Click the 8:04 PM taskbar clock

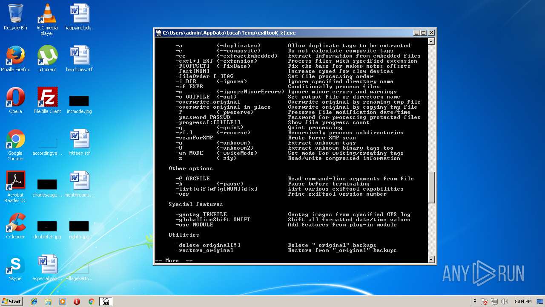523,301
